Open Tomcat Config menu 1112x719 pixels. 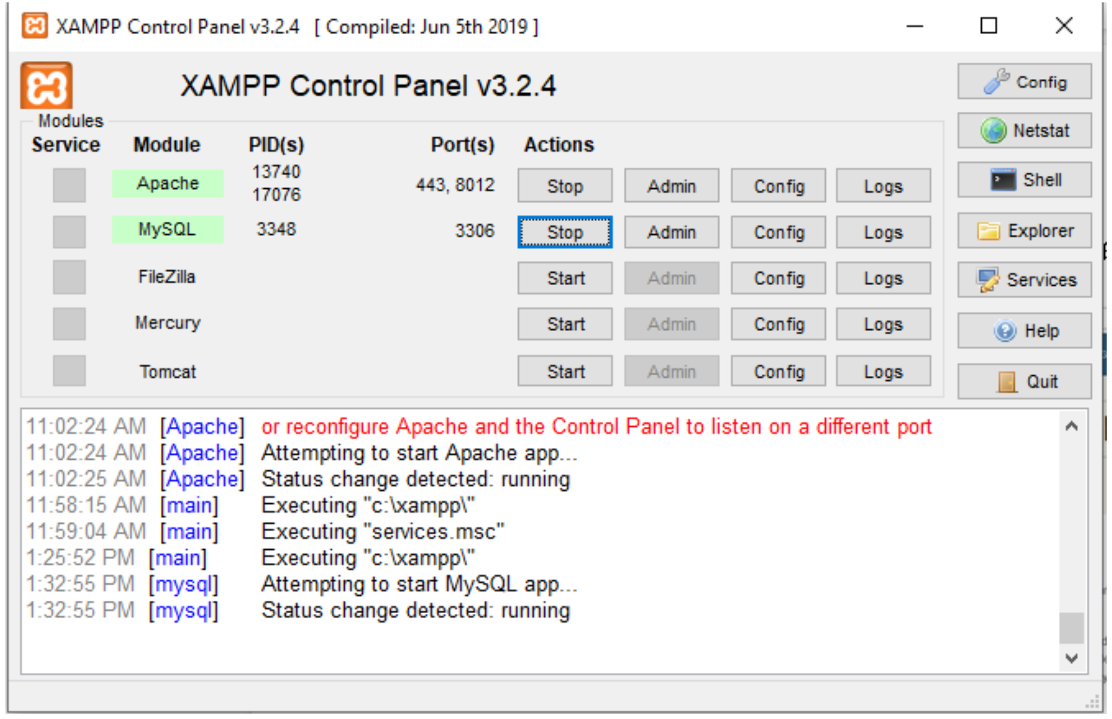pos(779,371)
